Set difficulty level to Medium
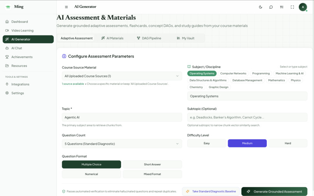Screen dimensions: 314x196 (247, 143)
